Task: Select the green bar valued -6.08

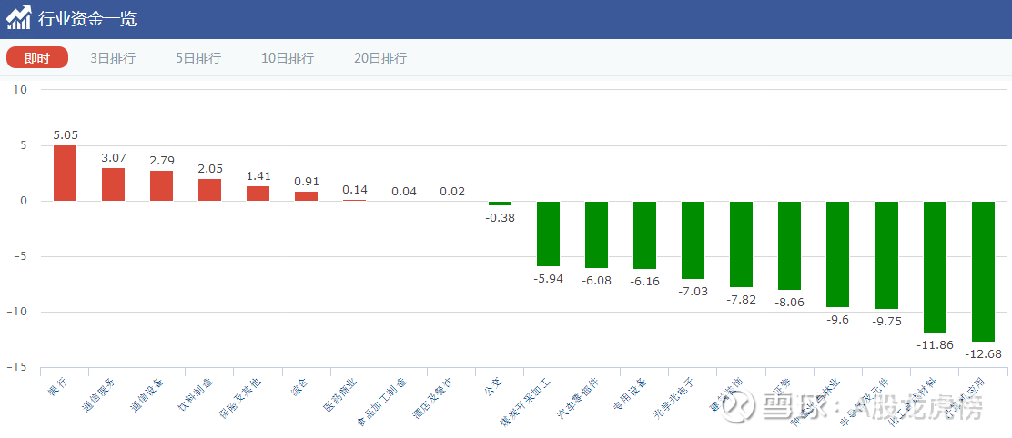Action: [596, 235]
